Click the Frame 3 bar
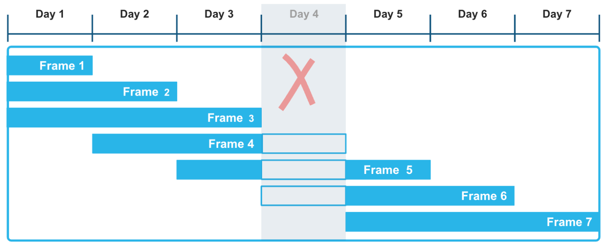The height and width of the screenshot is (251, 607). click(x=134, y=118)
